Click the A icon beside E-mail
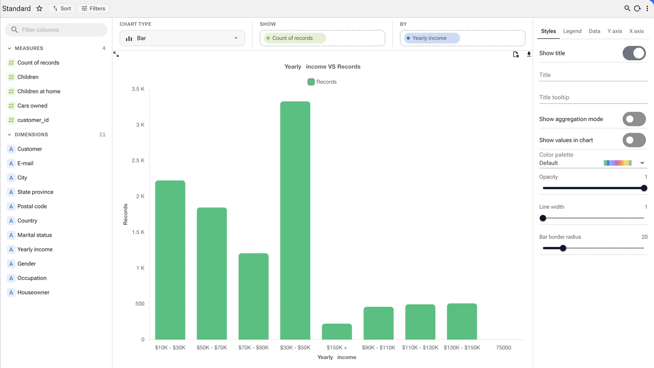This screenshot has height=368, width=654. point(11,163)
